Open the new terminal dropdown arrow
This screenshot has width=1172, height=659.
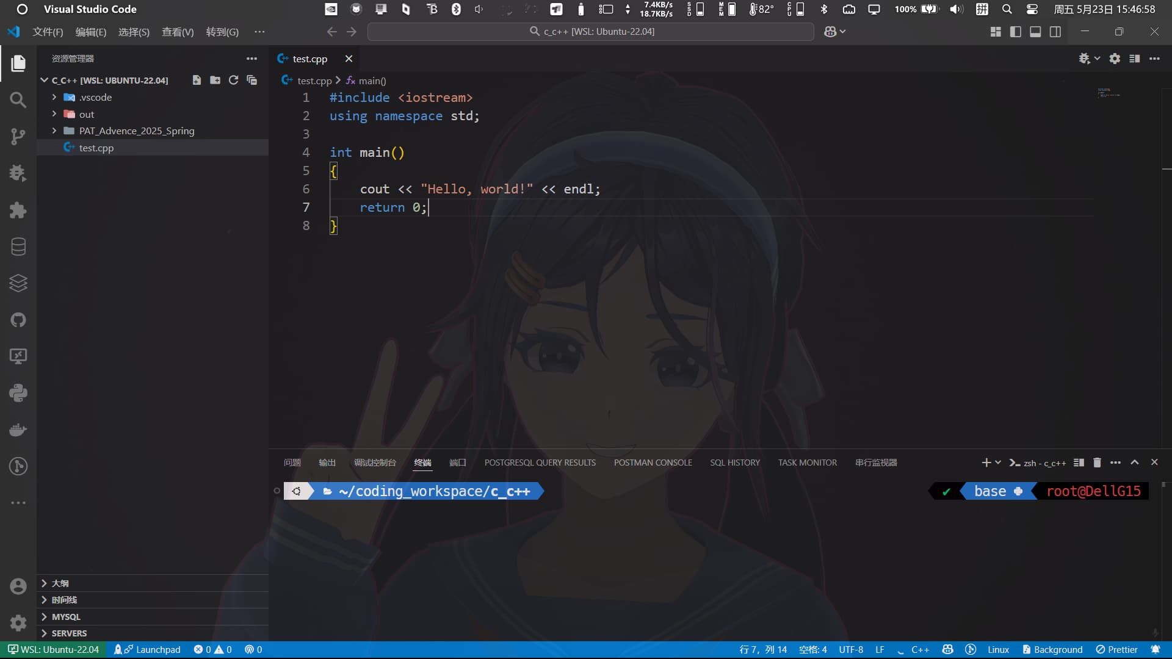pyautogui.click(x=998, y=463)
